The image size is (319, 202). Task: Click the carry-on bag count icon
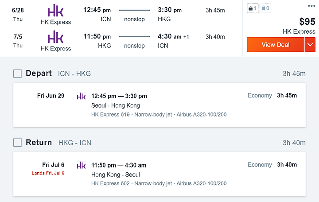pyautogui.click(x=252, y=8)
